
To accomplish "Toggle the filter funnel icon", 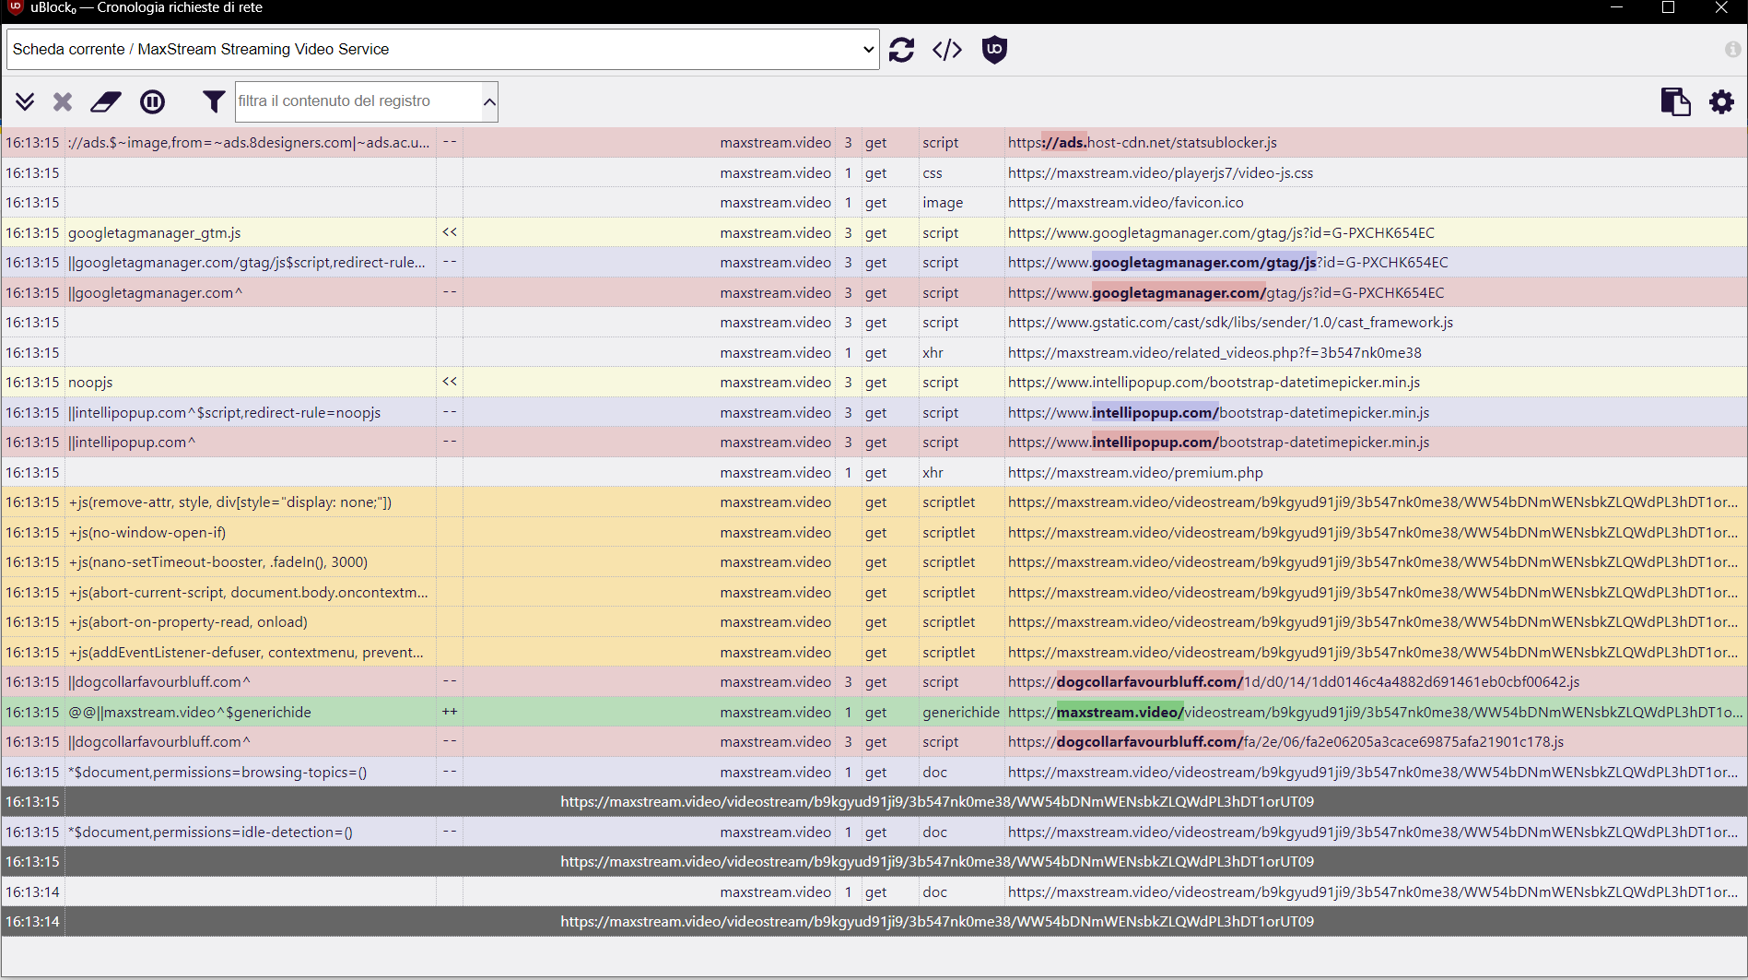I will click(x=213, y=101).
